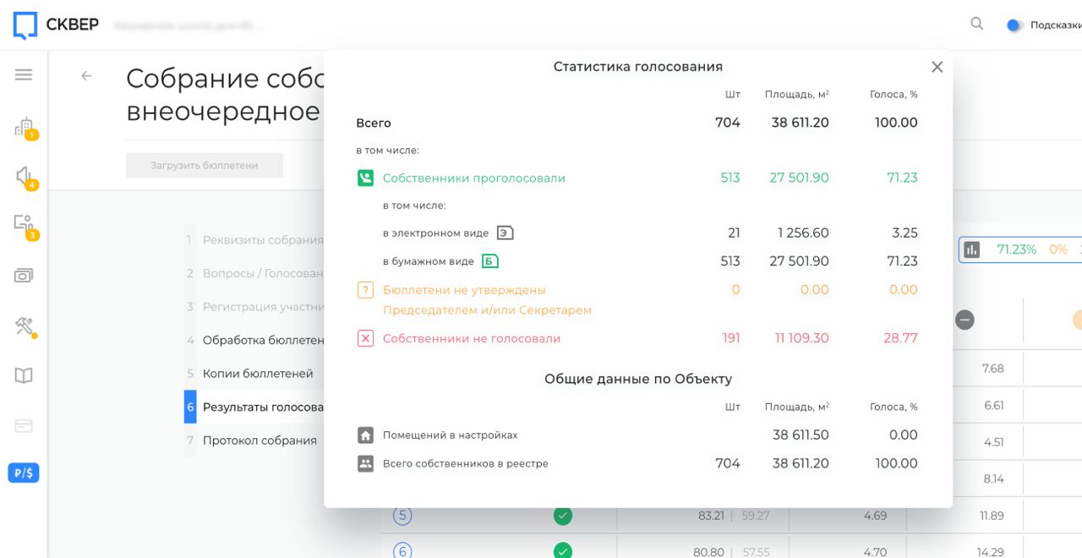
Task: Open the buildings section in sidebar
Action: 24,128
